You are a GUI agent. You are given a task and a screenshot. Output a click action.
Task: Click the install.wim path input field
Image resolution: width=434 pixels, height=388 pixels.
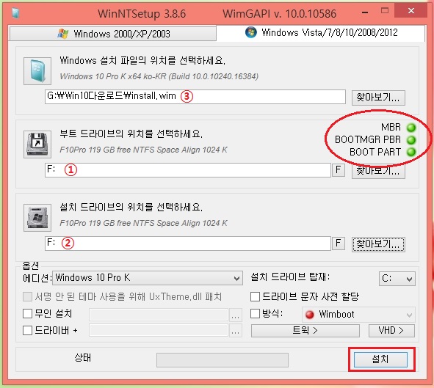195,97
